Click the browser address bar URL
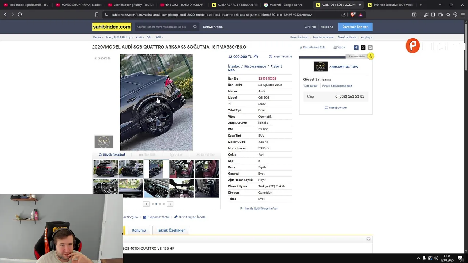Viewport: 468px width, 263px height. [211, 15]
